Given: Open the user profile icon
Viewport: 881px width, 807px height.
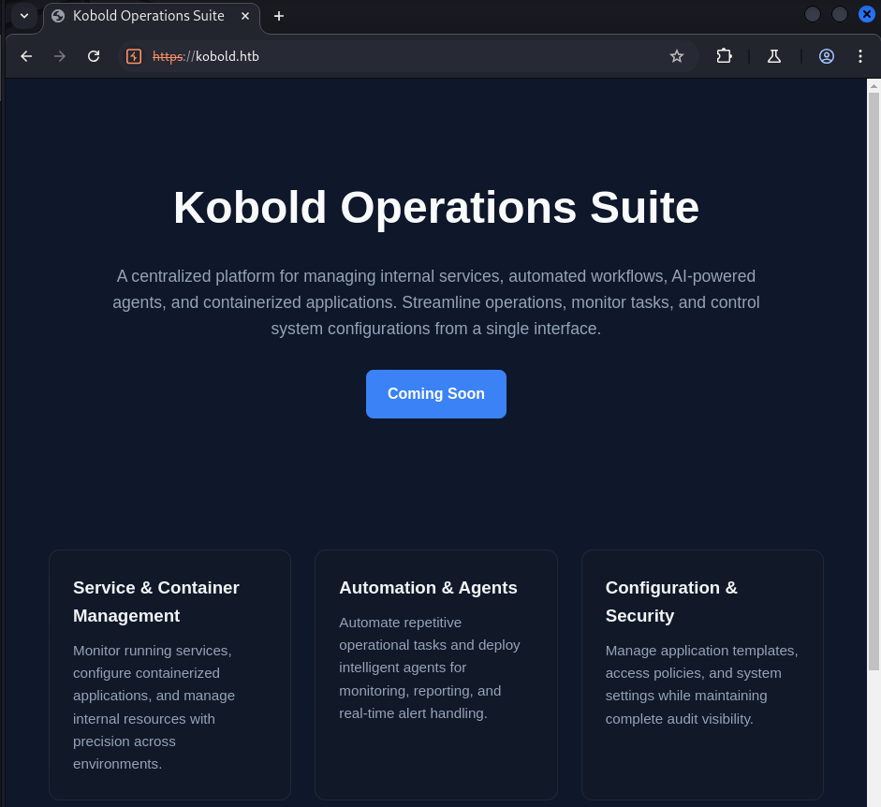Looking at the screenshot, I should tap(827, 56).
